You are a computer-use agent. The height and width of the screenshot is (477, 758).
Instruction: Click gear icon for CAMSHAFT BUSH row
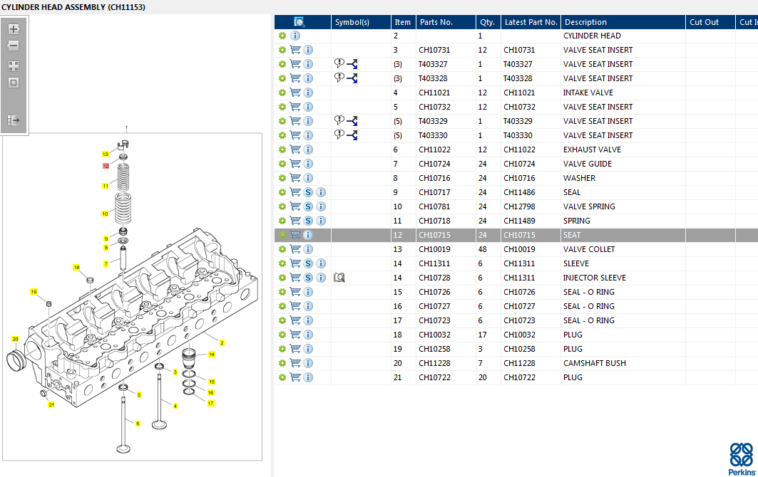[x=282, y=363]
